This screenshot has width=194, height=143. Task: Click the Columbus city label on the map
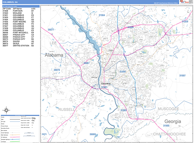106,84
